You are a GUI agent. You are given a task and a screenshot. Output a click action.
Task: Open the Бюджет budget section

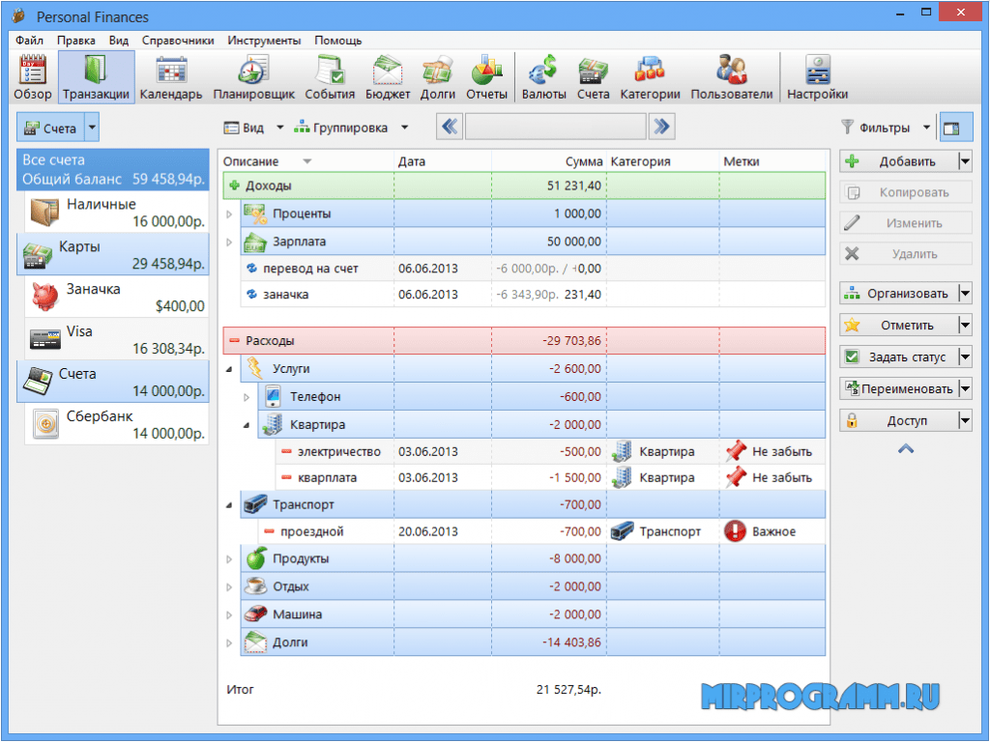click(388, 77)
